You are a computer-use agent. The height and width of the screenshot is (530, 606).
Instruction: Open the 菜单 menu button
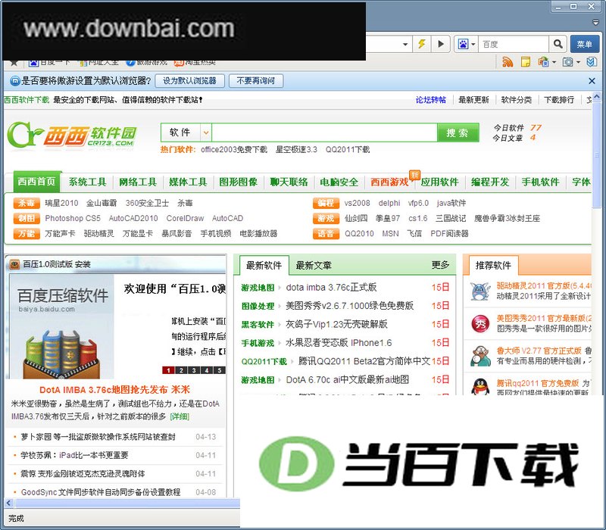[x=585, y=44]
